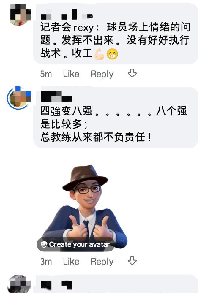Click the grinning face emoji in the comment
The width and height of the screenshot is (205, 293).
(112, 54)
